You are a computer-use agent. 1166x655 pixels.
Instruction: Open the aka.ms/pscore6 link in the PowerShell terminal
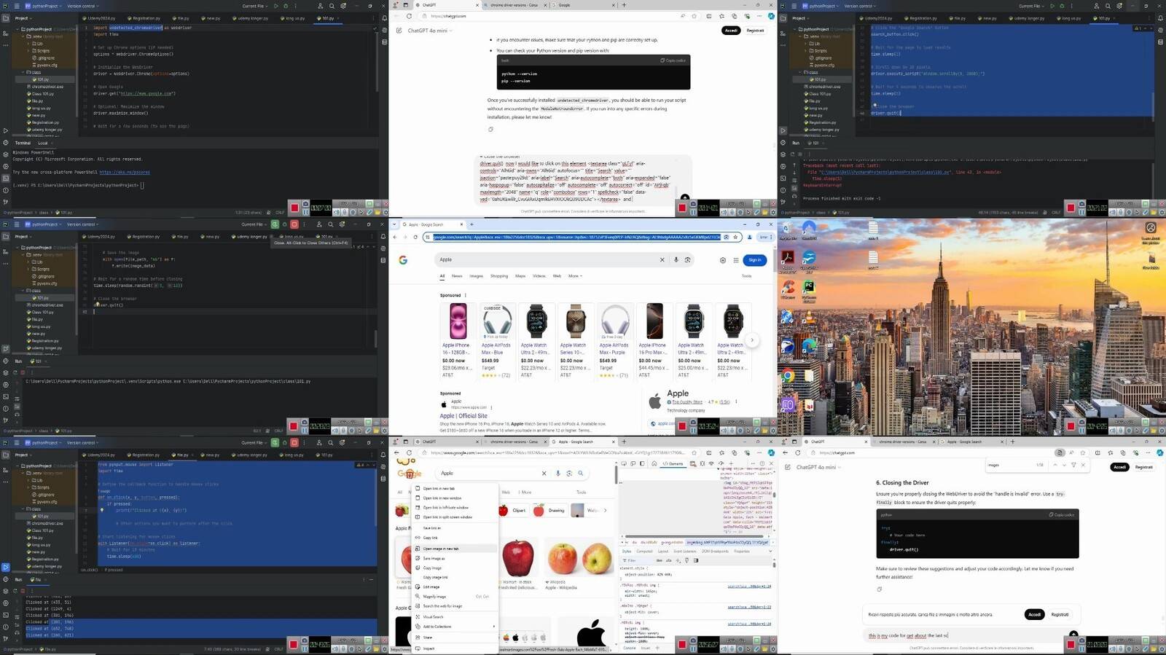(x=125, y=172)
